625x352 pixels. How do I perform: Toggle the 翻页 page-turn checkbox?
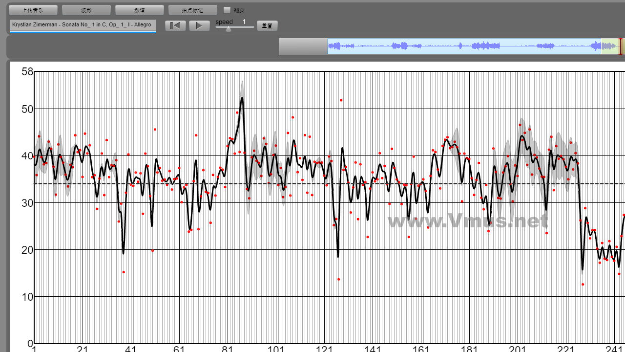[x=227, y=10]
